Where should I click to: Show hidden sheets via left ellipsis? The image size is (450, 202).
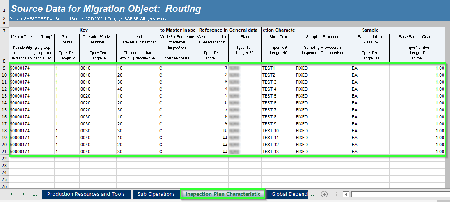point(35,195)
